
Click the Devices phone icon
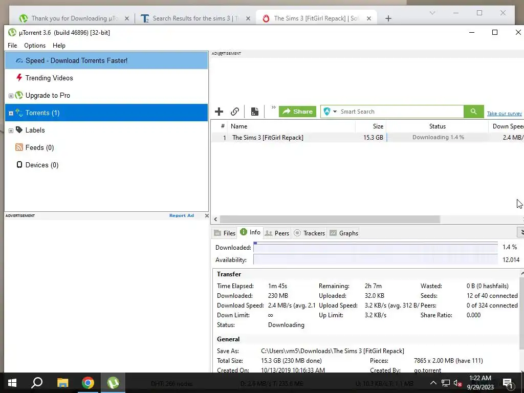[x=19, y=164]
